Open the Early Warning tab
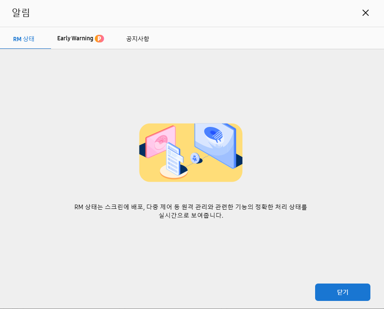The height and width of the screenshot is (309, 384). pos(75,38)
